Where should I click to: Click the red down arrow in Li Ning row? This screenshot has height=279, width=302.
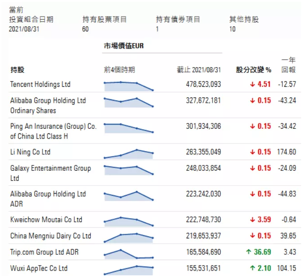coord(252,152)
